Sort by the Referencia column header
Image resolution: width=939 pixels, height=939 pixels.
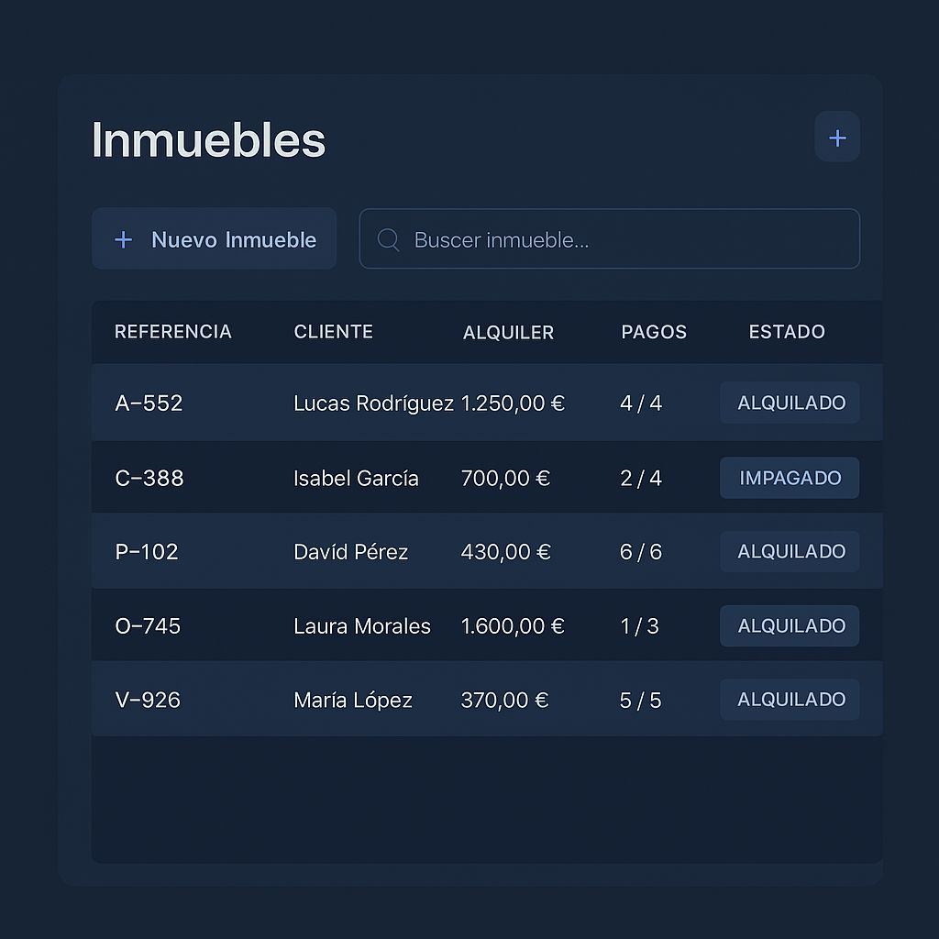click(172, 332)
